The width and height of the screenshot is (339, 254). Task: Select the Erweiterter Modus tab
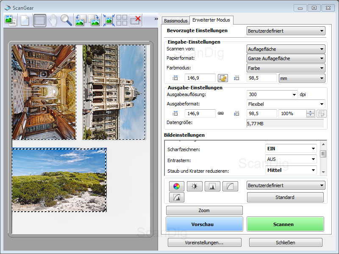(x=211, y=19)
